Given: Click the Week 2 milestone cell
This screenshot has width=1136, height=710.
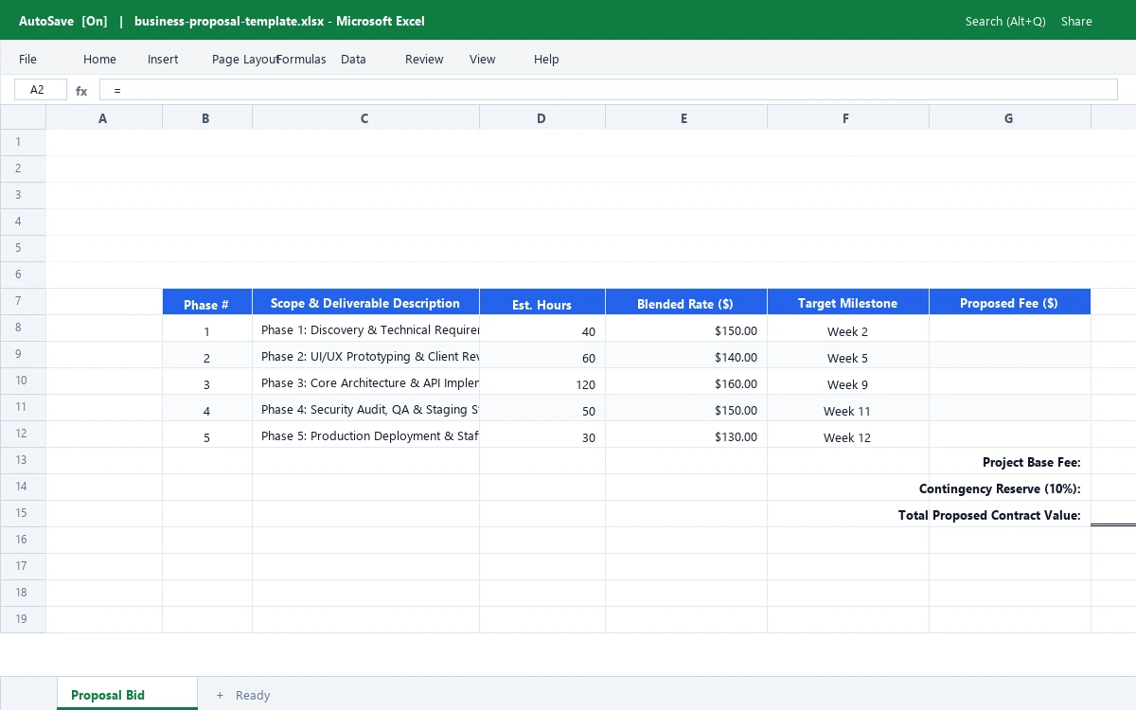Looking at the screenshot, I should pos(848,328).
